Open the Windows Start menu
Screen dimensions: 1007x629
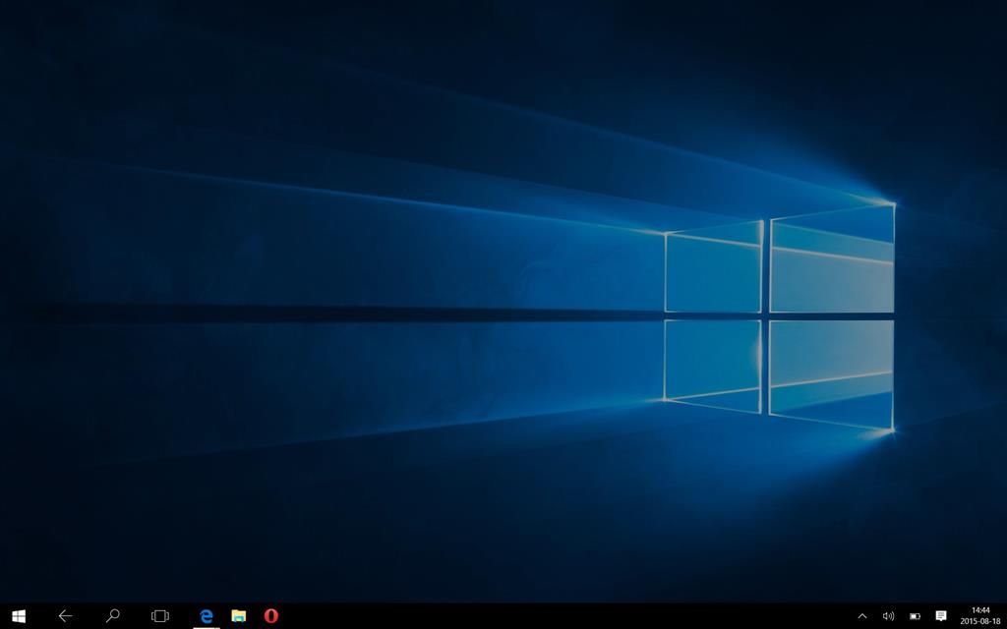[x=19, y=616]
